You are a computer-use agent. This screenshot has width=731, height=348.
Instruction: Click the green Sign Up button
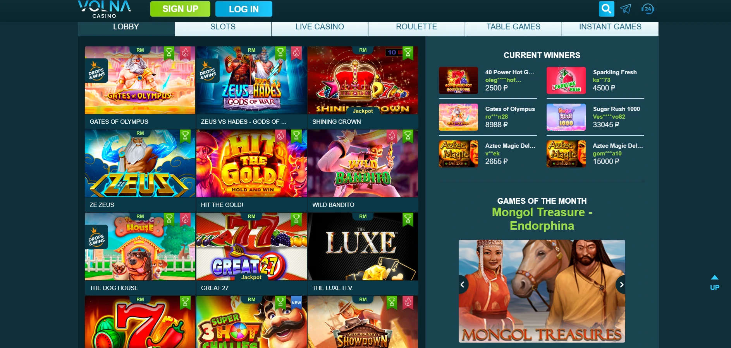(x=180, y=9)
